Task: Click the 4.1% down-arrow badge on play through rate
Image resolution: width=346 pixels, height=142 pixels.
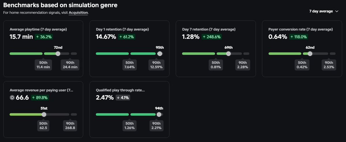Action: coord(123,97)
